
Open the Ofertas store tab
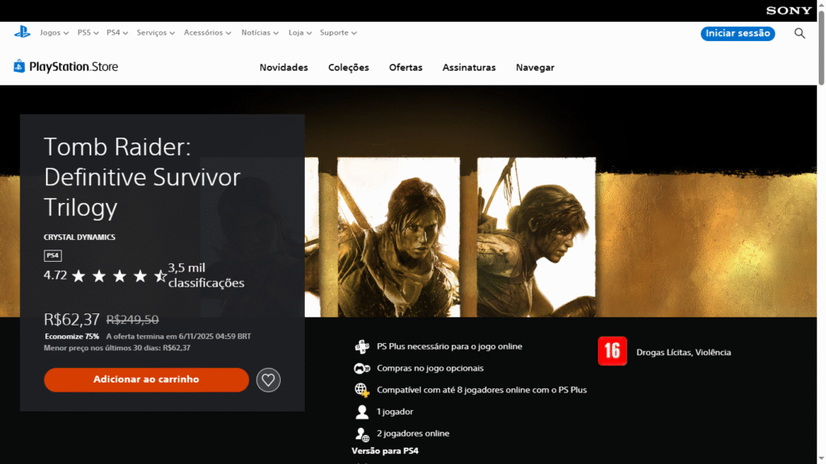[x=405, y=68]
